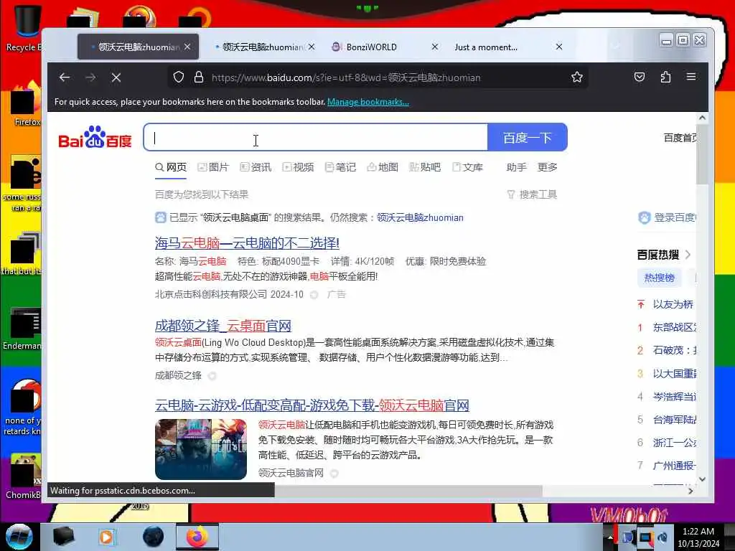Open 笔记 notes search category
This screenshot has height=551, width=735.
coord(340,167)
